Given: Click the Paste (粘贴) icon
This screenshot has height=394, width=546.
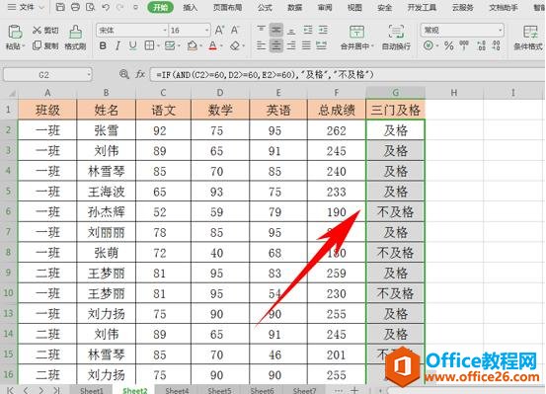Looking at the screenshot, I should tap(15, 32).
